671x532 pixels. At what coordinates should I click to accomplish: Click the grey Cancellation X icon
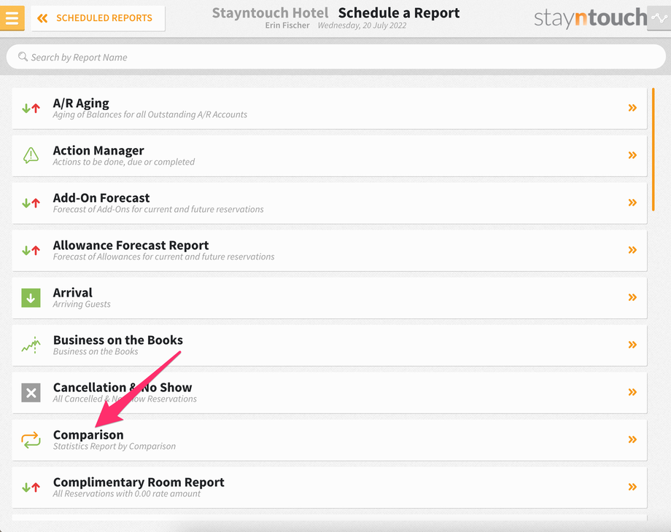click(x=31, y=393)
